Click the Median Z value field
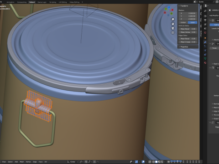Image resolution: width=219 pixels, height=164 pixels. coord(188,19)
